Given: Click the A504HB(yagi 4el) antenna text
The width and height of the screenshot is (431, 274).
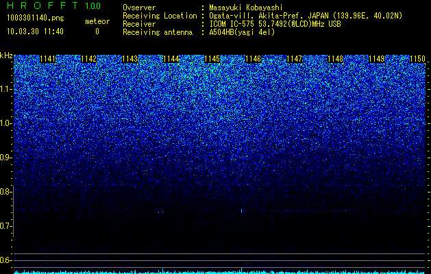Looking at the screenshot, I should [242, 32].
